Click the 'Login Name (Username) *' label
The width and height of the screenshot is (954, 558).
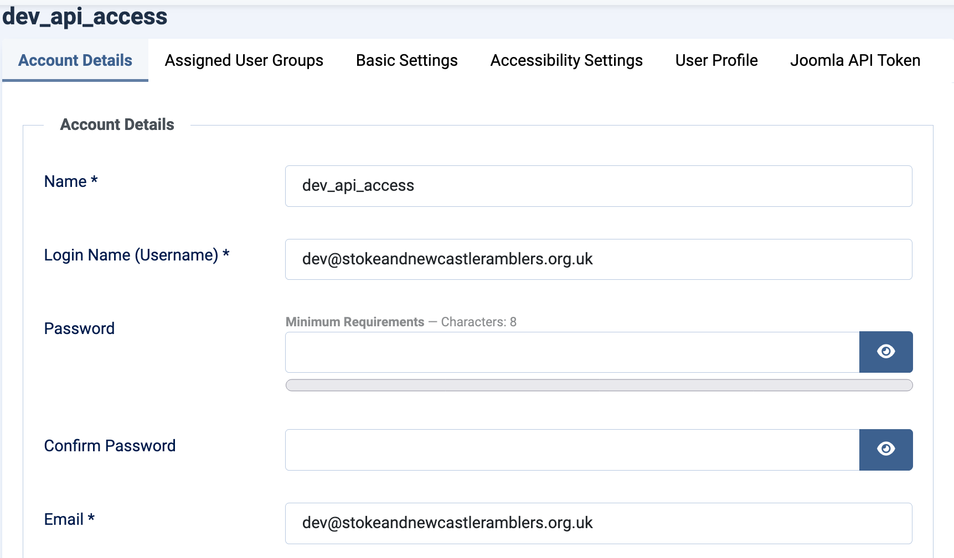coord(137,255)
